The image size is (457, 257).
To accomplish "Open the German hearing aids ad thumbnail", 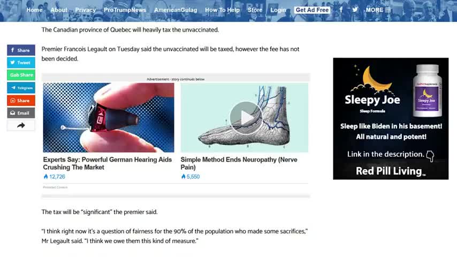I will click(x=109, y=118).
